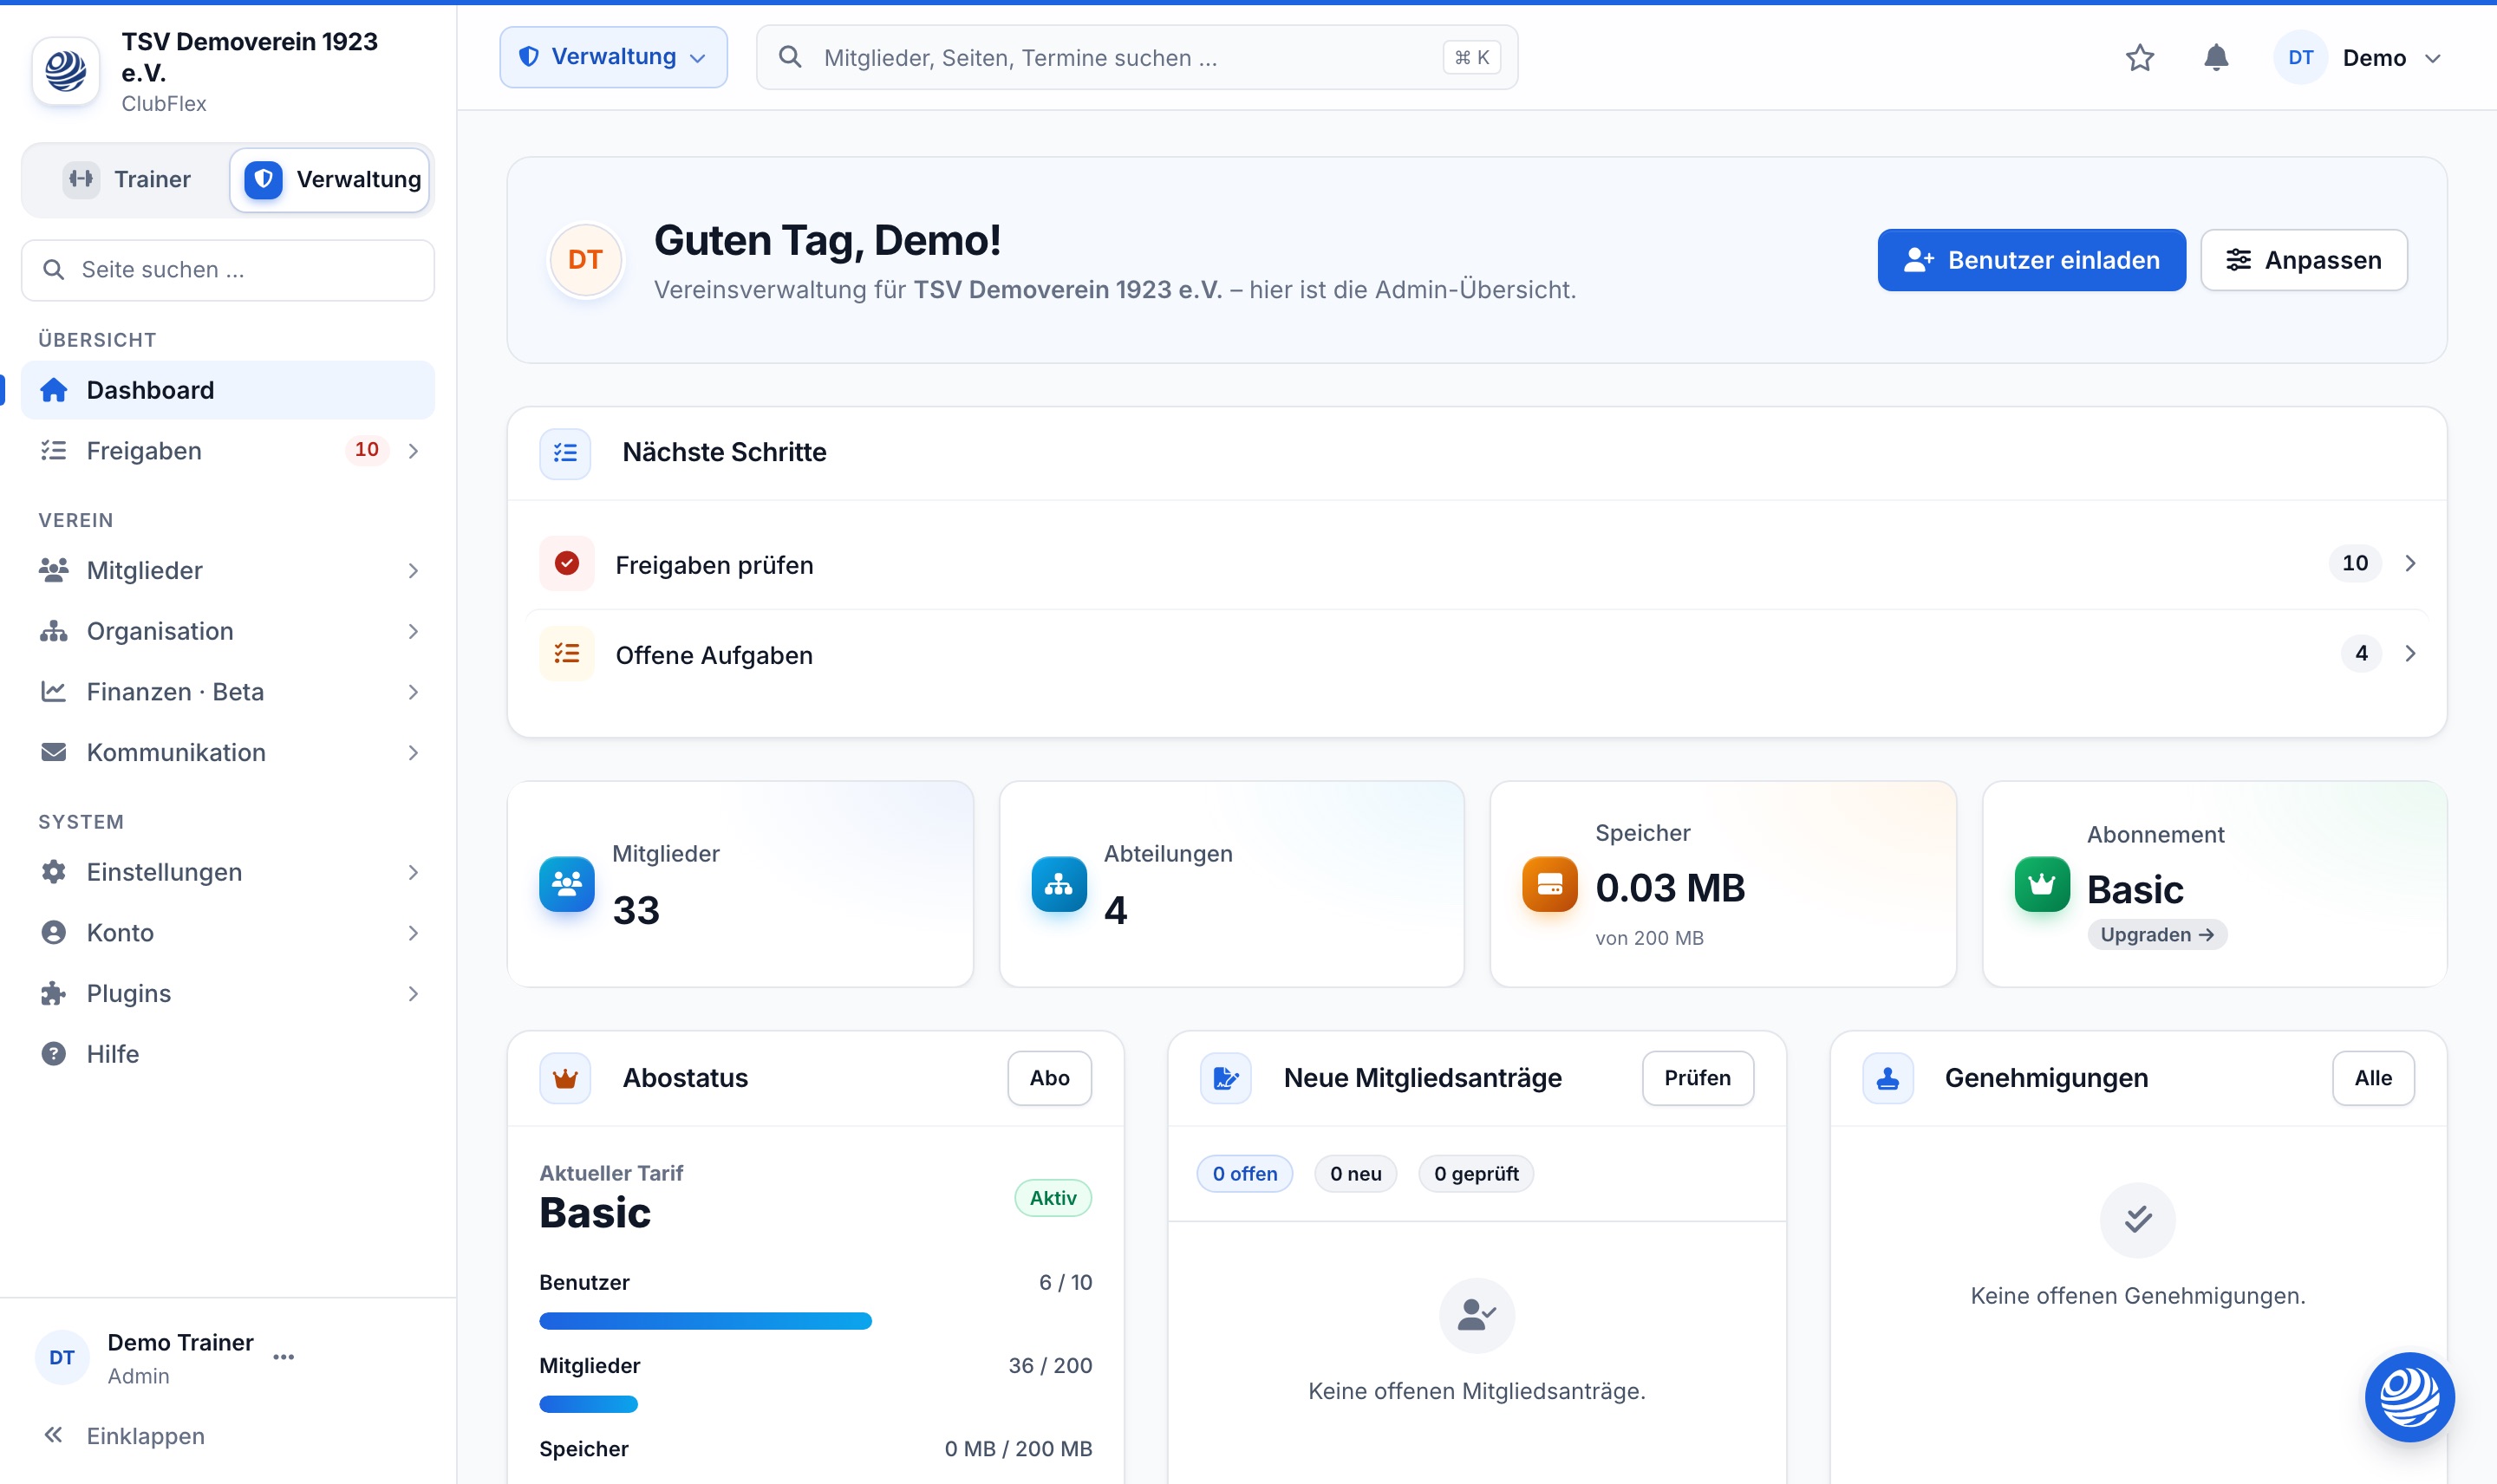This screenshot has height=1484, width=2497.
Task: Click the user-check icon in Mitgliedsanträge panel
Action: tap(1476, 1316)
